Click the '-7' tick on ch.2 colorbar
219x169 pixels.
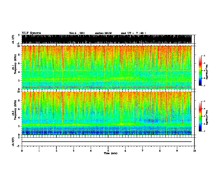pyautogui.click(x=204, y=131)
